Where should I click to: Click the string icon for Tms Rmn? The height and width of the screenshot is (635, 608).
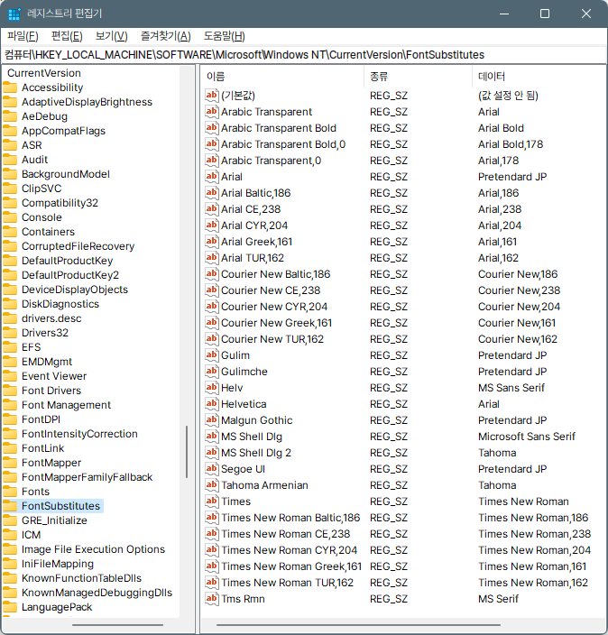pyautogui.click(x=211, y=599)
